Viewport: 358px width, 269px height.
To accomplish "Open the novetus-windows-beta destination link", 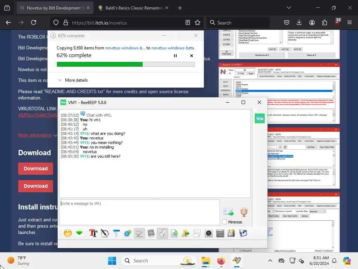I will (x=173, y=48).
